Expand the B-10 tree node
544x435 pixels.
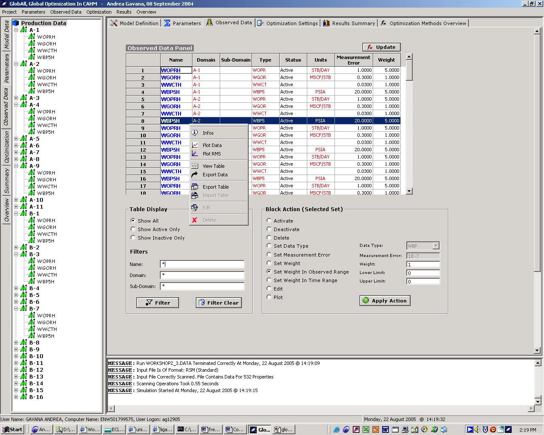[16, 356]
